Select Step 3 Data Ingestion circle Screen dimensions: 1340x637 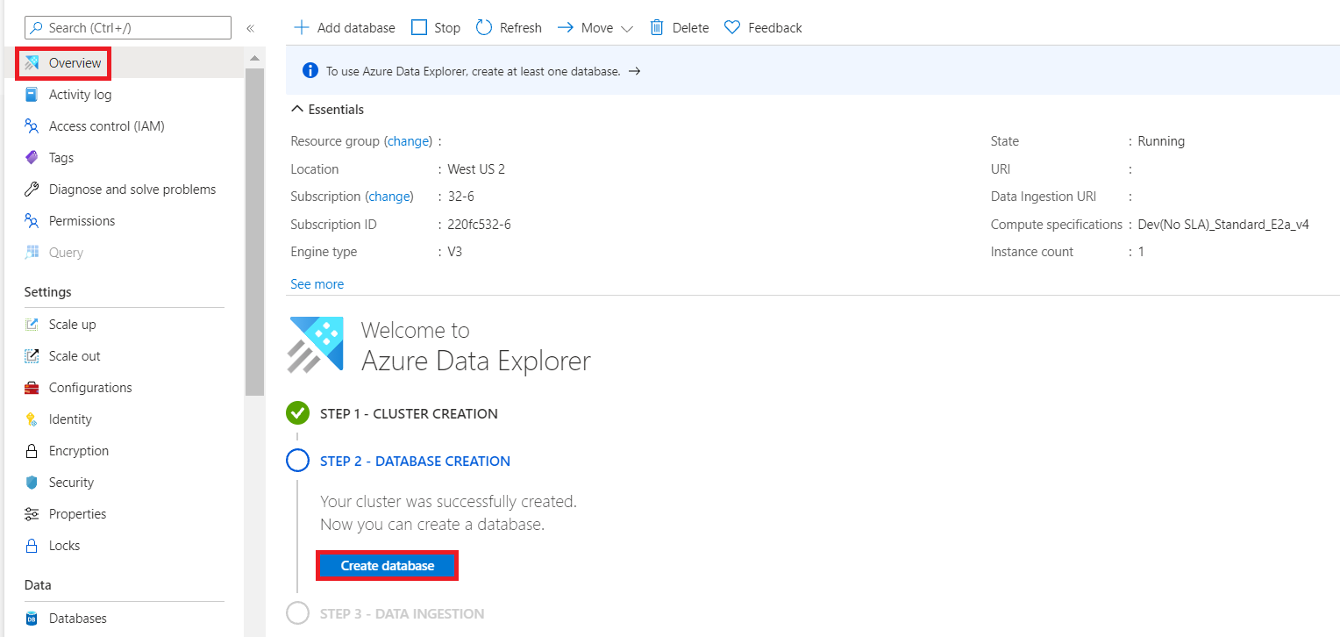click(298, 613)
